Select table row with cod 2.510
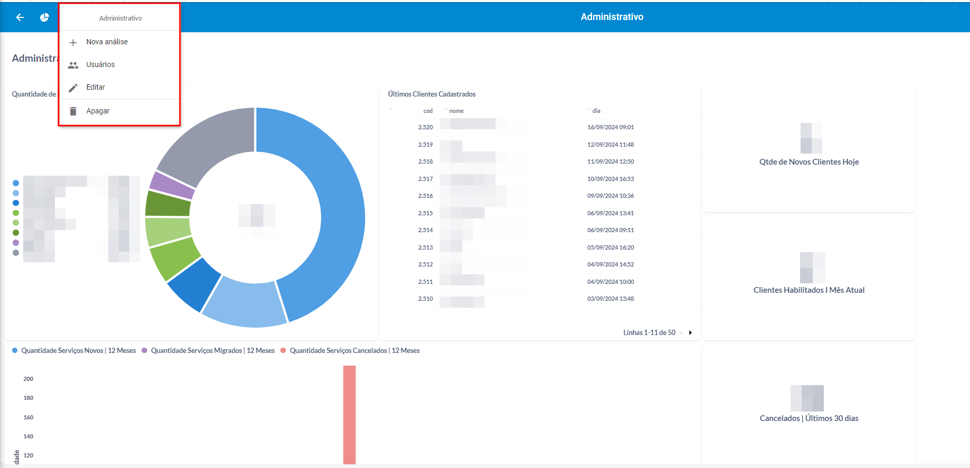Viewport: 970px width, 468px height. coord(540,299)
